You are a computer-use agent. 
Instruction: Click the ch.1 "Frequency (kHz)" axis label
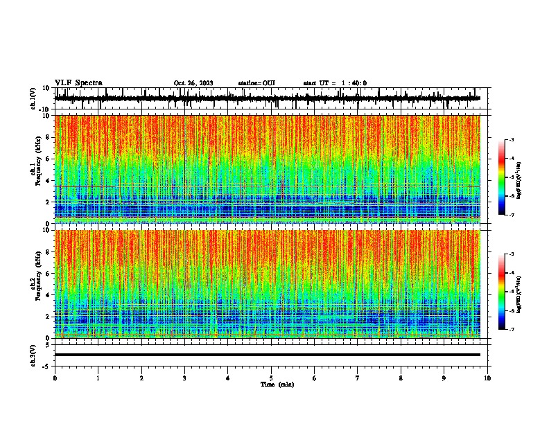(x=38, y=161)
